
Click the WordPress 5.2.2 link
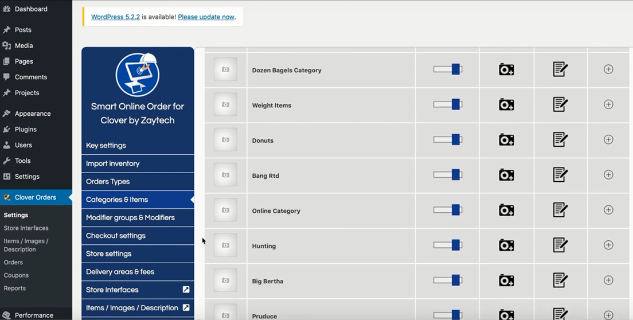coord(115,17)
